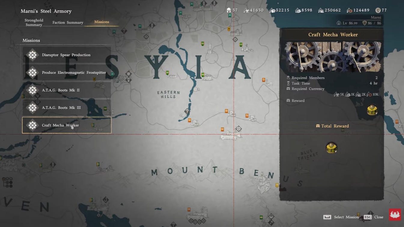Choose the A.T.A.G. Boots Mk III mission
This screenshot has width=404, height=227.
(67, 107)
